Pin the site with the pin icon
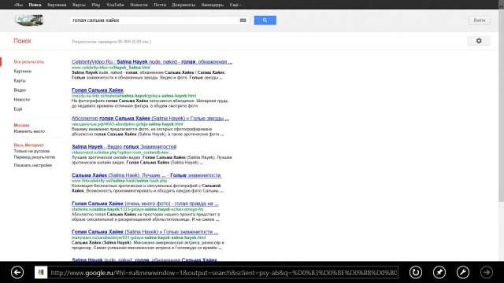This screenshot has width=504, height=283. (439, 273)
